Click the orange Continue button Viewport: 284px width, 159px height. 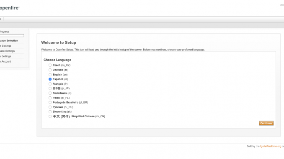click(x=266, y=123)
